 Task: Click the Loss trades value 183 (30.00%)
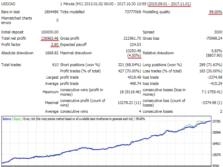coord(210,71)
